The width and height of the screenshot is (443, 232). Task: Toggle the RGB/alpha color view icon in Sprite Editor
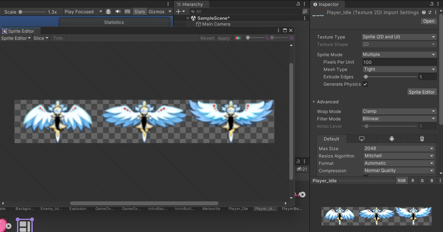238,38
